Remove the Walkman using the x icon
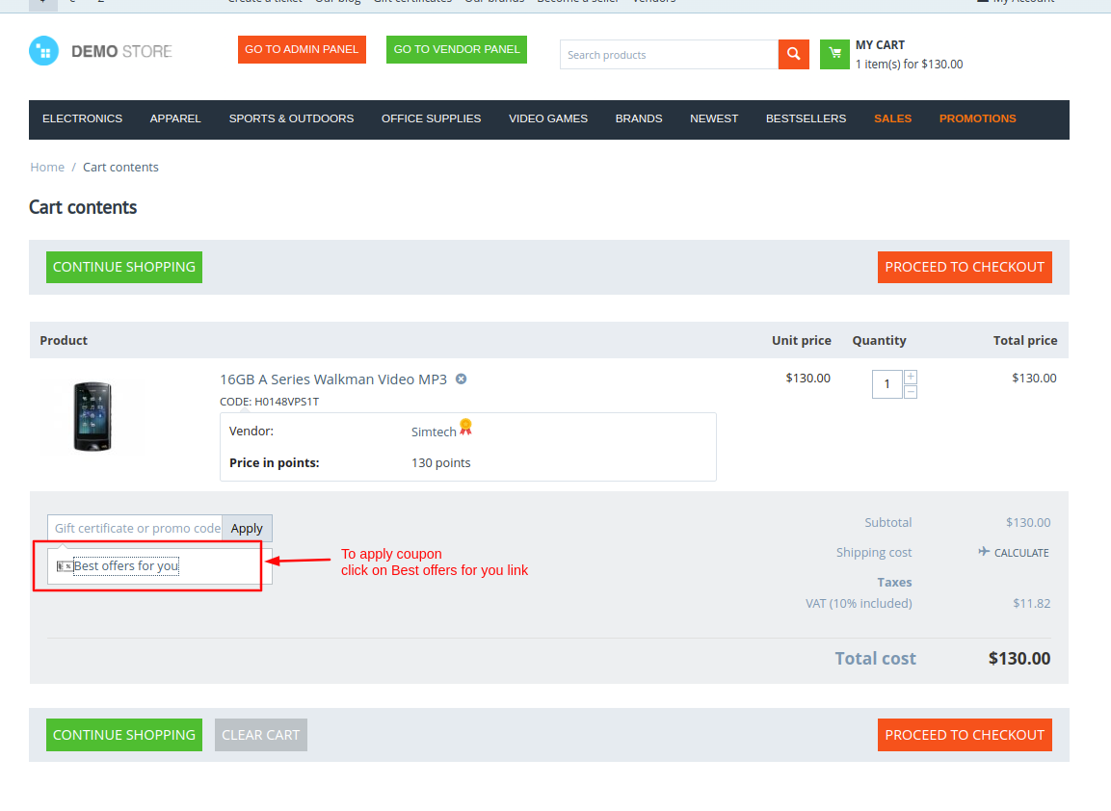The width and height of the screenshot is (1111, 811). click(x=461, y=379)
